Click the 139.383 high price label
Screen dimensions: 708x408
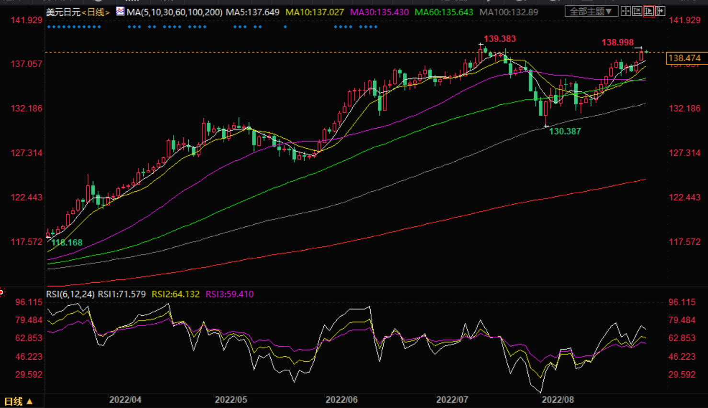coord(500,39)
